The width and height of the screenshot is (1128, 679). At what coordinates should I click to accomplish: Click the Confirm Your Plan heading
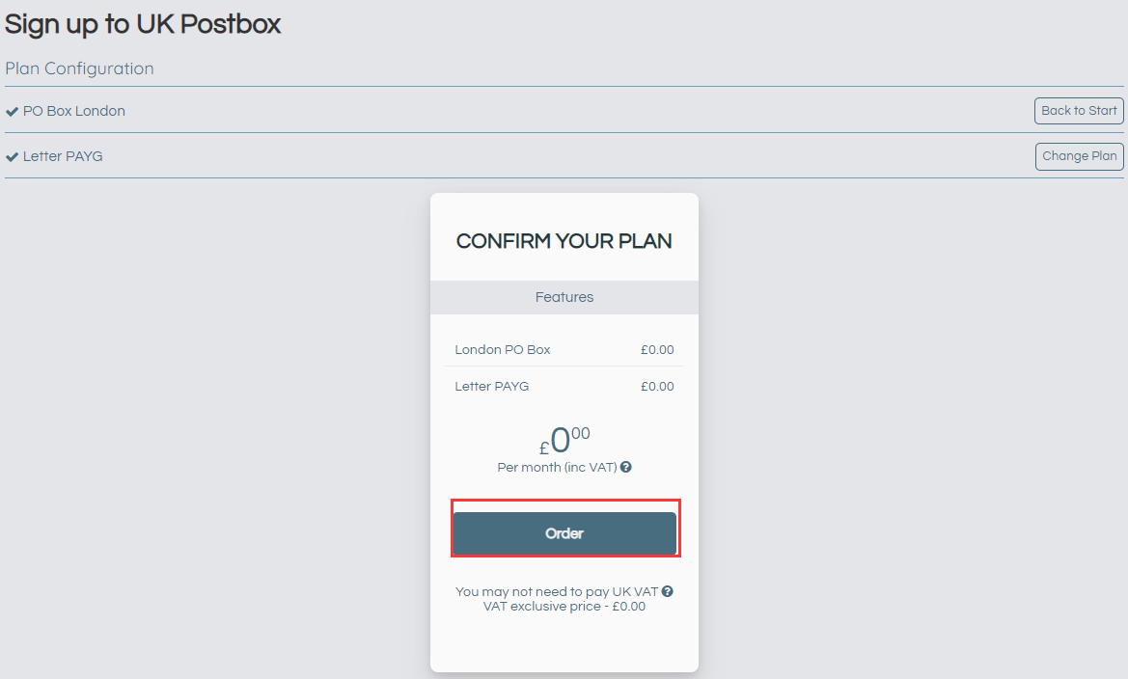[x=564, y=241]
